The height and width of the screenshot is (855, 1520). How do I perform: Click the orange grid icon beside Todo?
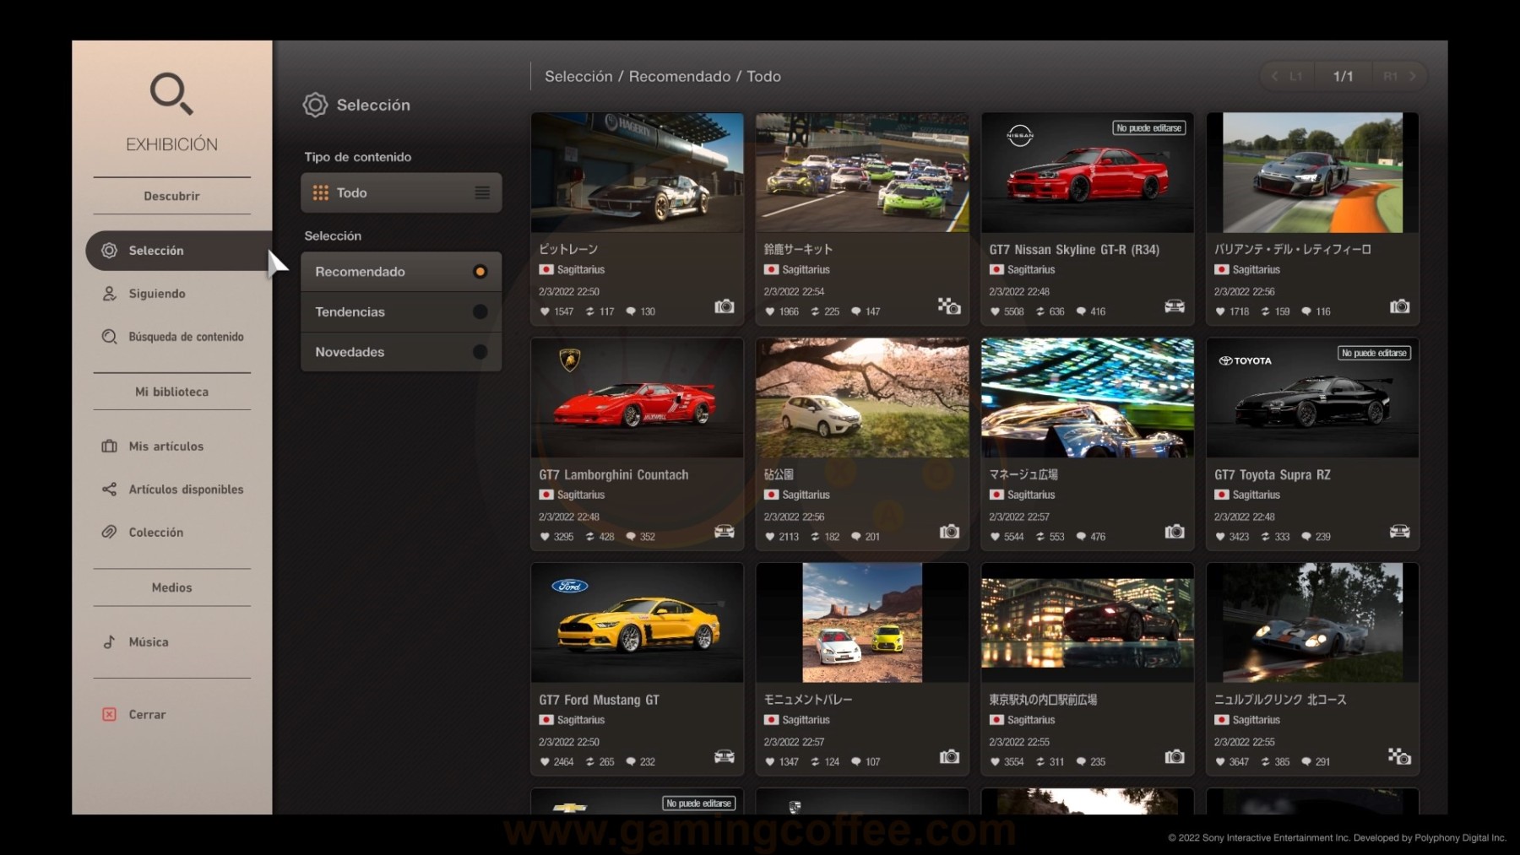tap(321, 193)
